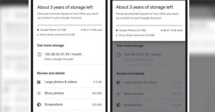Click the dimmed Screenshots icon, right screen
Image resolution: width=215 pixels, height=112 pixels.
[x=118, y=105]
